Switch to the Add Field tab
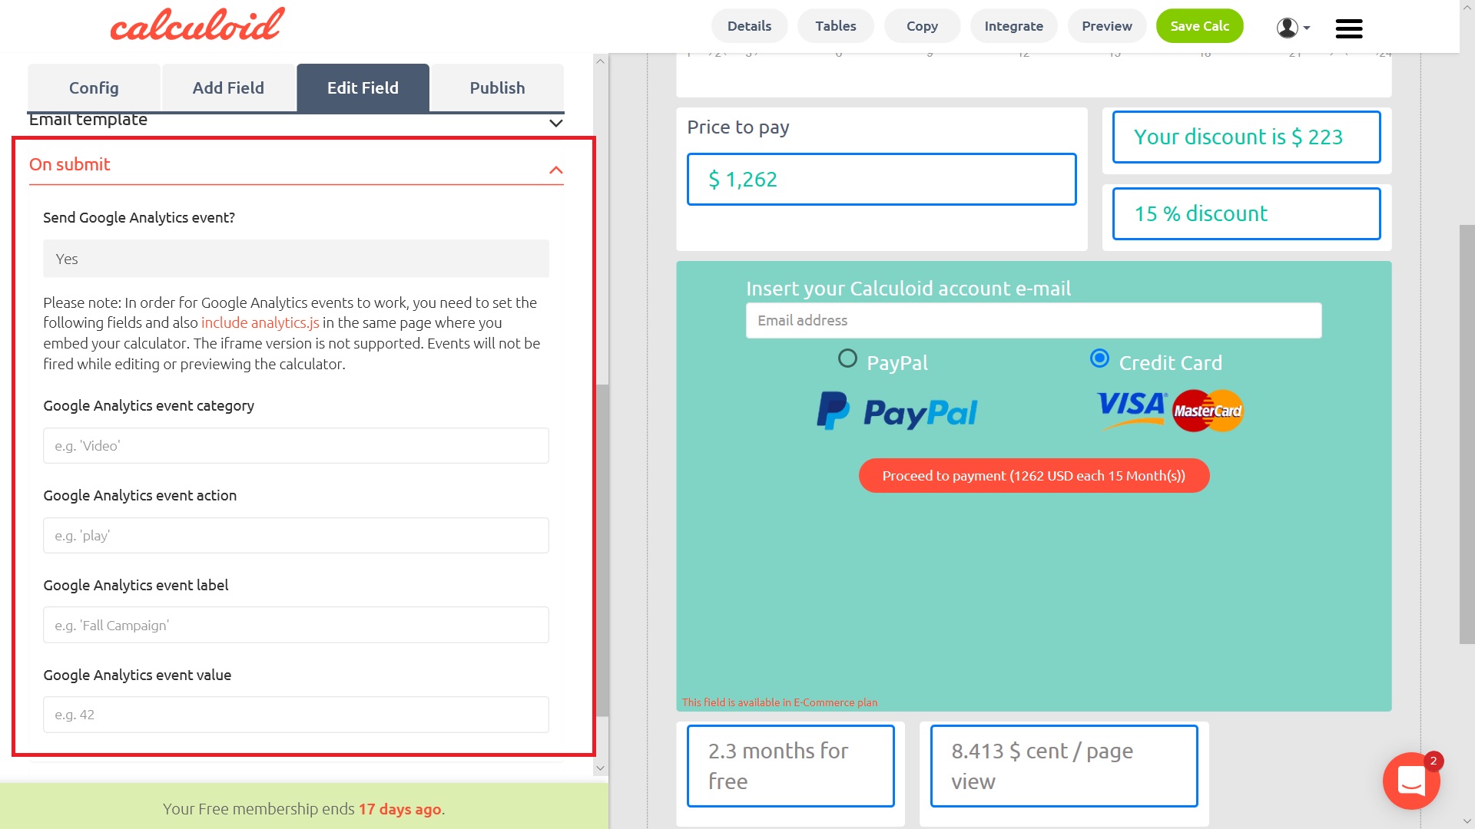 pyautogui.click(x=228, y=88)
